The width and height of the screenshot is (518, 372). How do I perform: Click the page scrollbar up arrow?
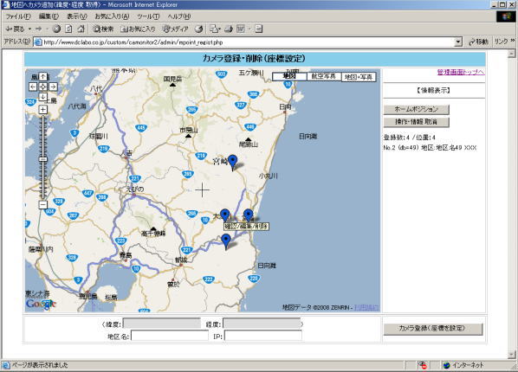click(511, 54)
